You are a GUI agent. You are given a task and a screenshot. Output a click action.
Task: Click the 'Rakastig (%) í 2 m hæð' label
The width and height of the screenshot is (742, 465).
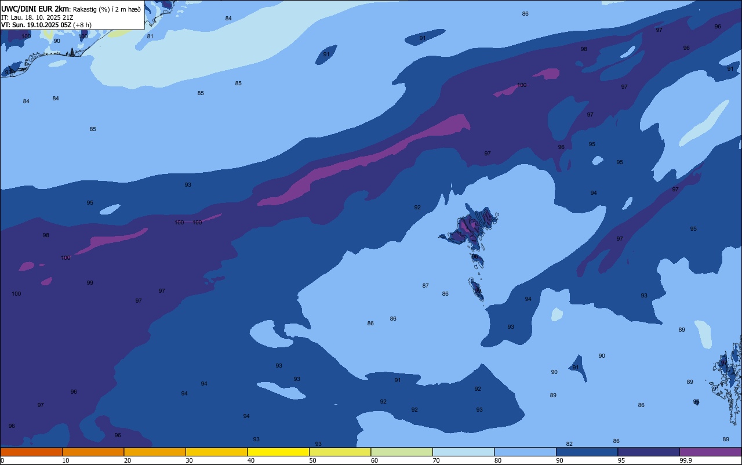107,9
